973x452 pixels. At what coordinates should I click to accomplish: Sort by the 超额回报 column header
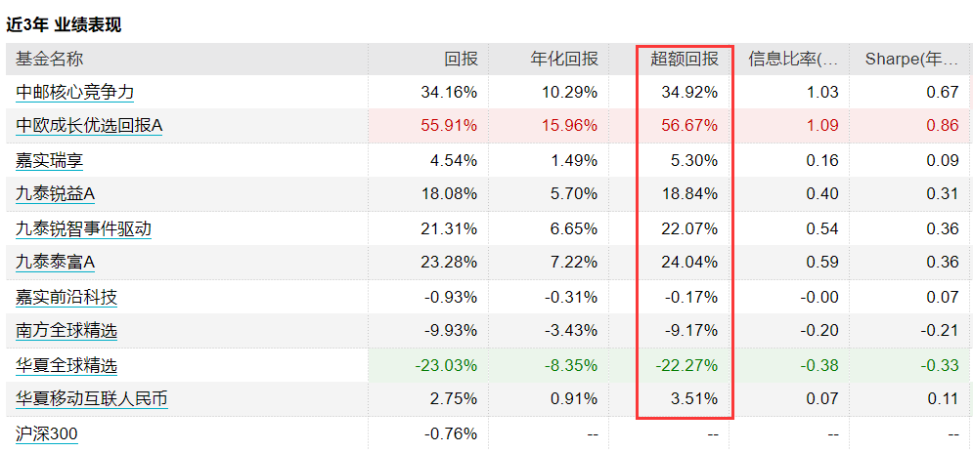685,59
